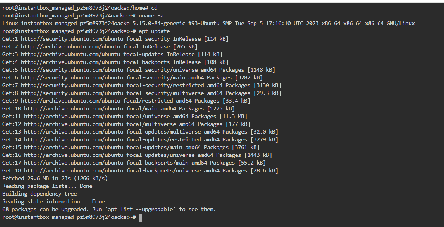Click the 'apt update' command text
The image size is (444, 227).
coord(154,31)
